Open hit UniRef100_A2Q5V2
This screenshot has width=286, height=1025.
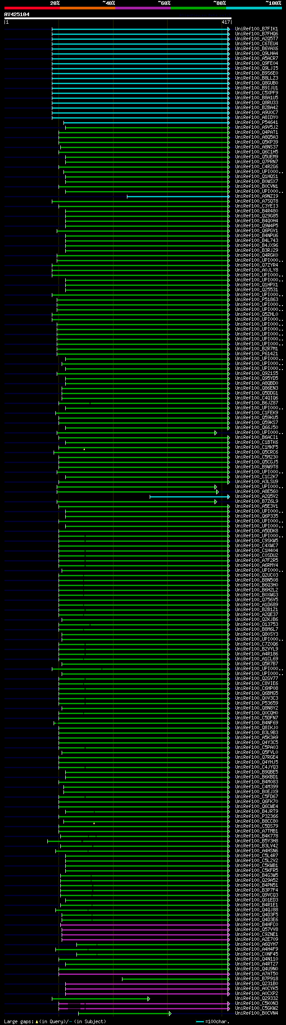pos(257,497)
